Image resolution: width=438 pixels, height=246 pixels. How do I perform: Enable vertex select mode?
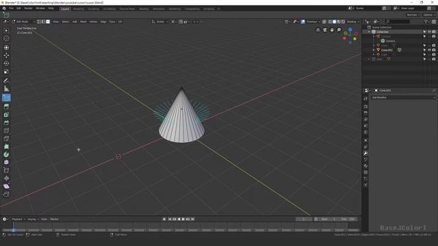[39, 21]
